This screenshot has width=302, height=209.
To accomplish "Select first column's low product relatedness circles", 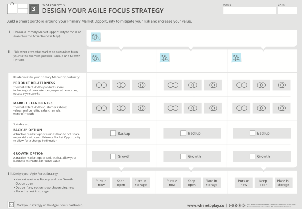I will 101,85.
